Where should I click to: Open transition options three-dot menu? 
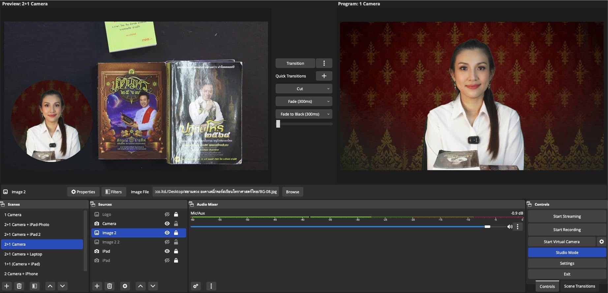coord(324,63)
